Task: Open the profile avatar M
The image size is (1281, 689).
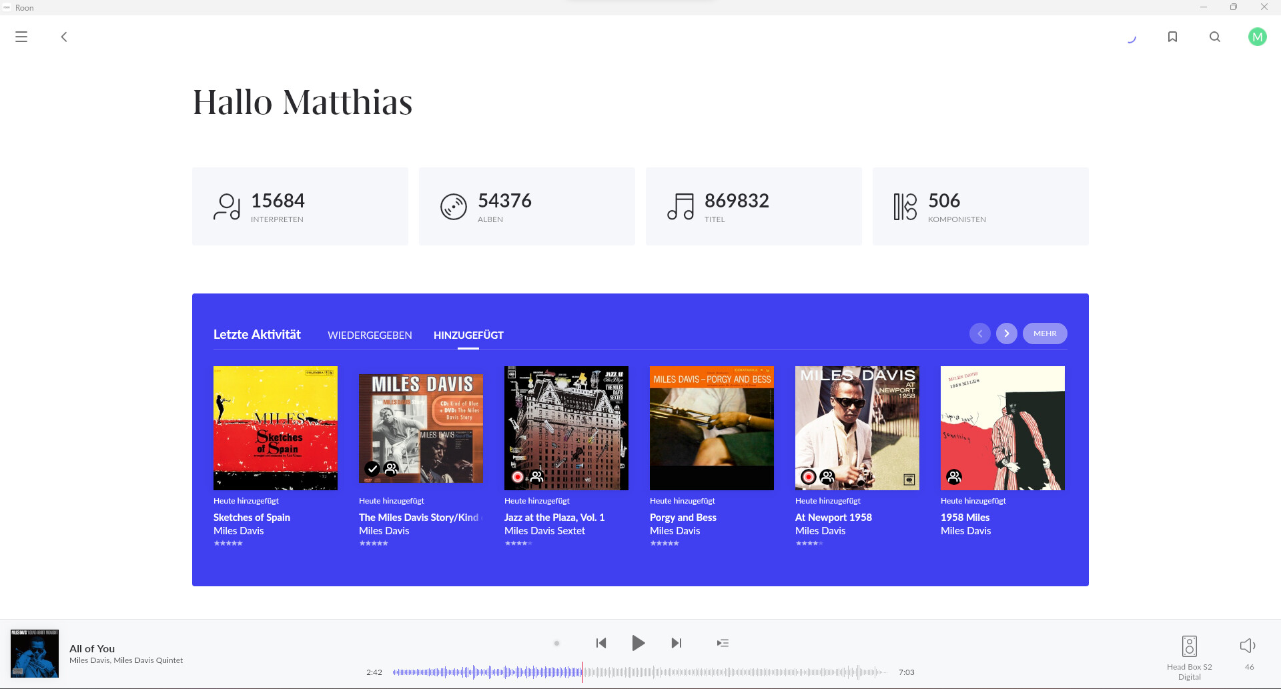Action: 1257,37
